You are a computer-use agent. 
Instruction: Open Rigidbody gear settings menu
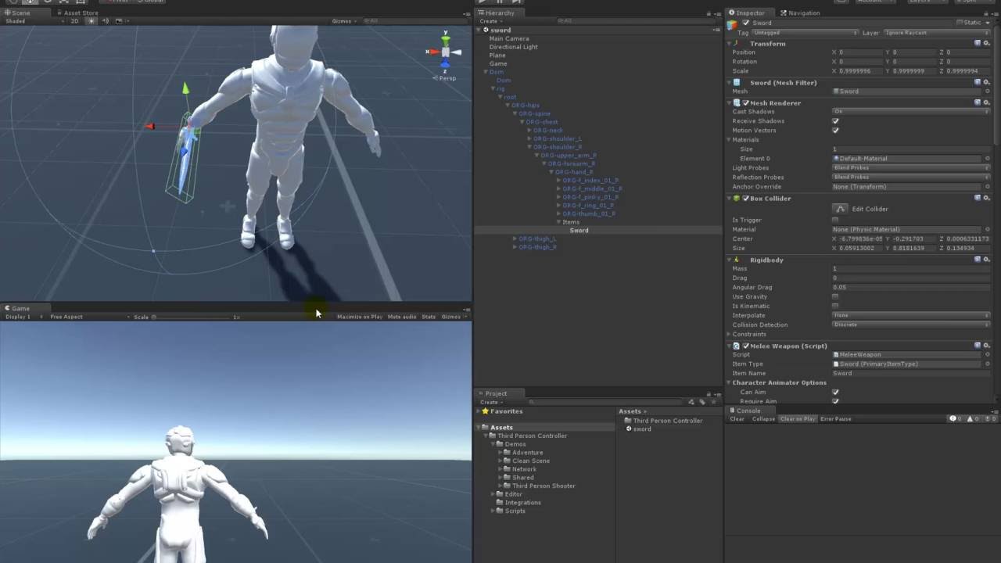point(986,259)
